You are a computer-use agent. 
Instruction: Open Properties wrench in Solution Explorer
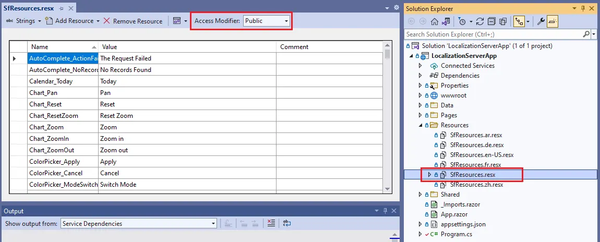pos(541,21)
